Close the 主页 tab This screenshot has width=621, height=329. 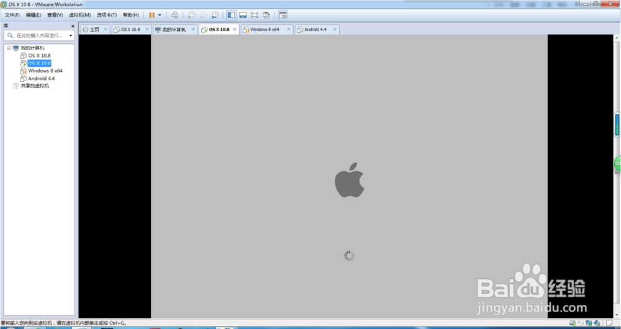click(106, 29)
